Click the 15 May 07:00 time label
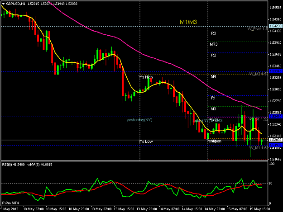 point(237,209)
